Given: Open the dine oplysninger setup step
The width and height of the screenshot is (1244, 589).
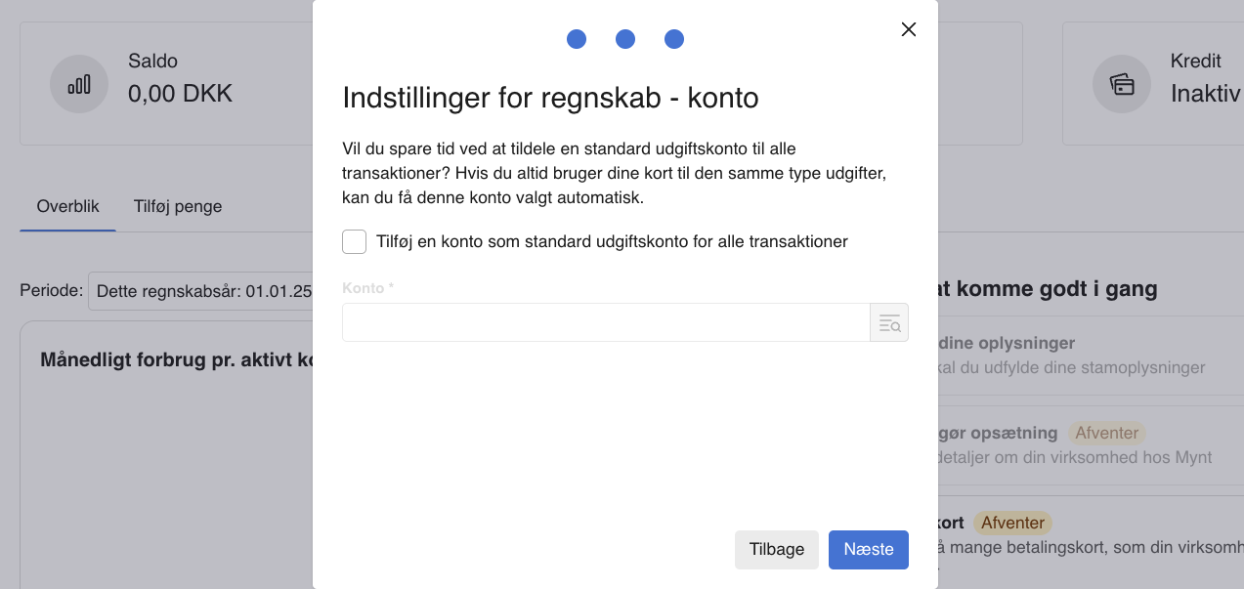Looking at the screenshot, I should [x=1007, y=344].
